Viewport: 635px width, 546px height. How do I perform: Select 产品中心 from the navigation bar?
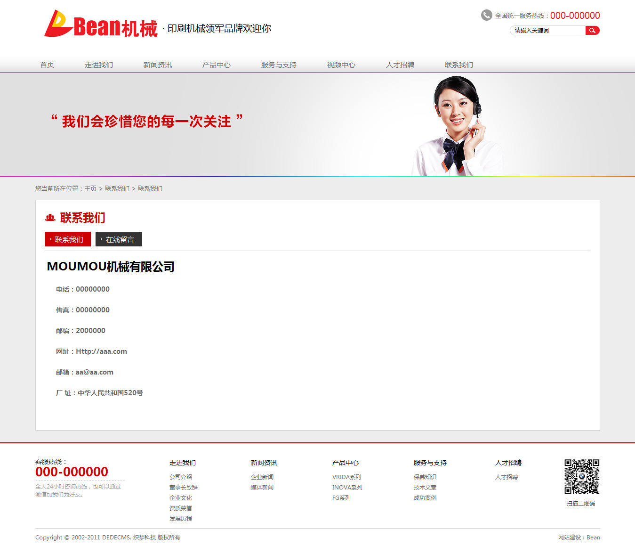217,65
